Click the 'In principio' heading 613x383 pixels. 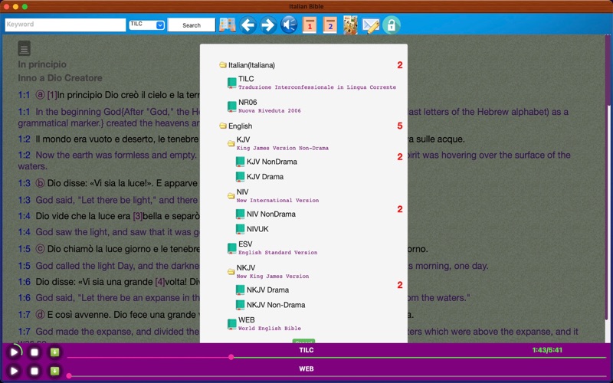point(42,64)
